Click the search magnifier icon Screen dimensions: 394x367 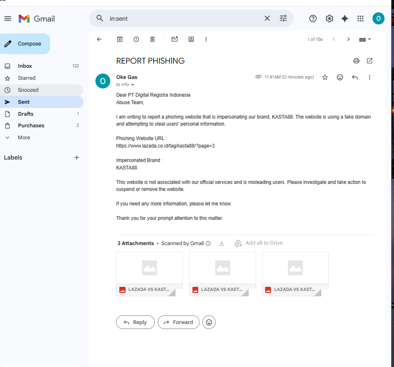100,18
